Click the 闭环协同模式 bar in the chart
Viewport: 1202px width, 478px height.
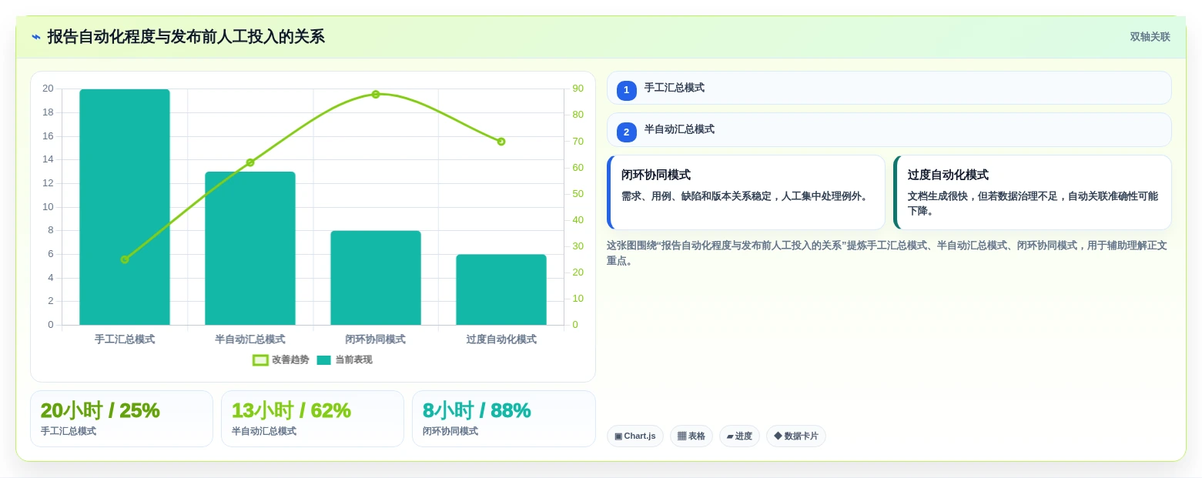[x=376, y=278]
